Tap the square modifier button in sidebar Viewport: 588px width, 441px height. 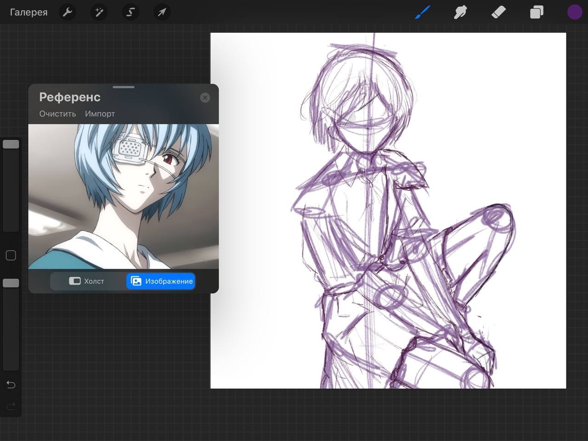(11, 255)
